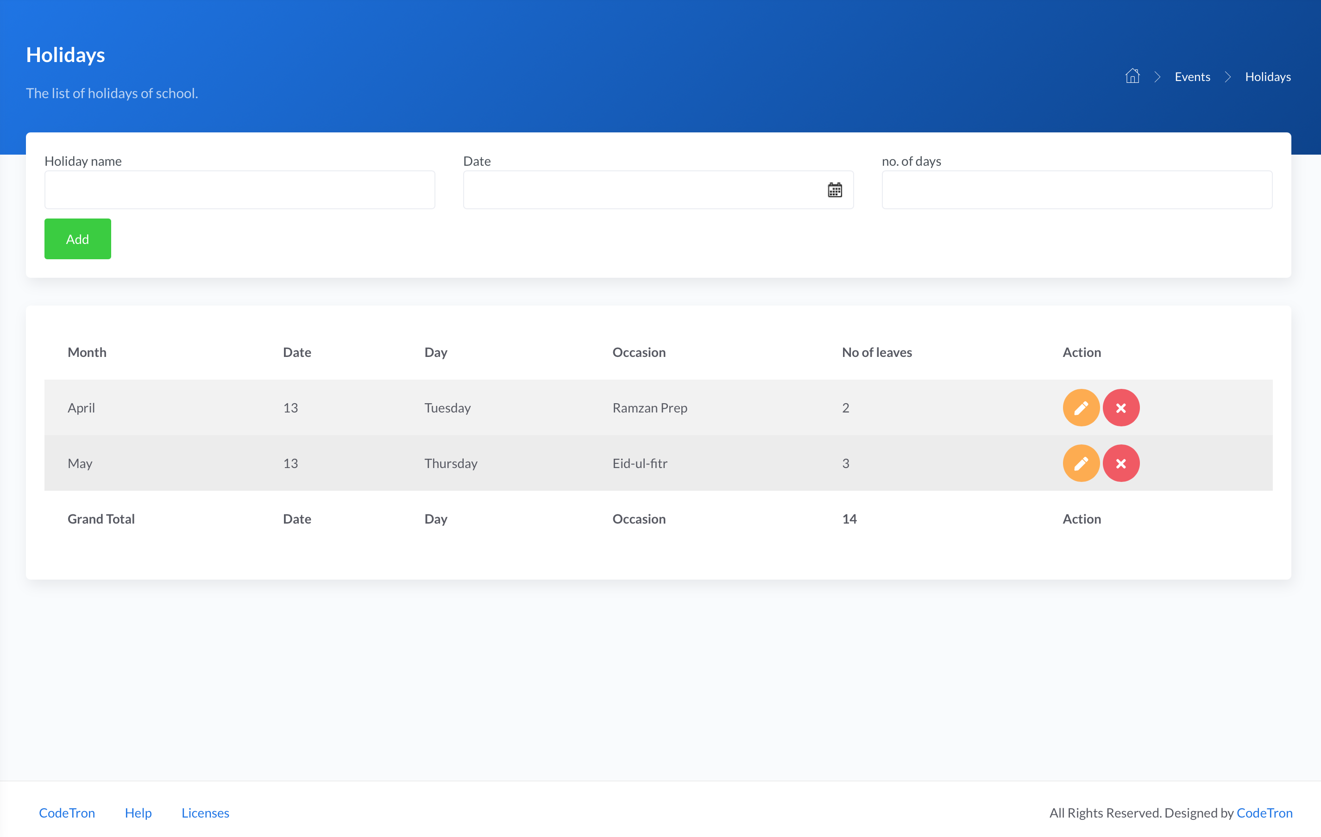
Task: Delete the Ramzan Prep holiday row
Action: coord(1121,408)
